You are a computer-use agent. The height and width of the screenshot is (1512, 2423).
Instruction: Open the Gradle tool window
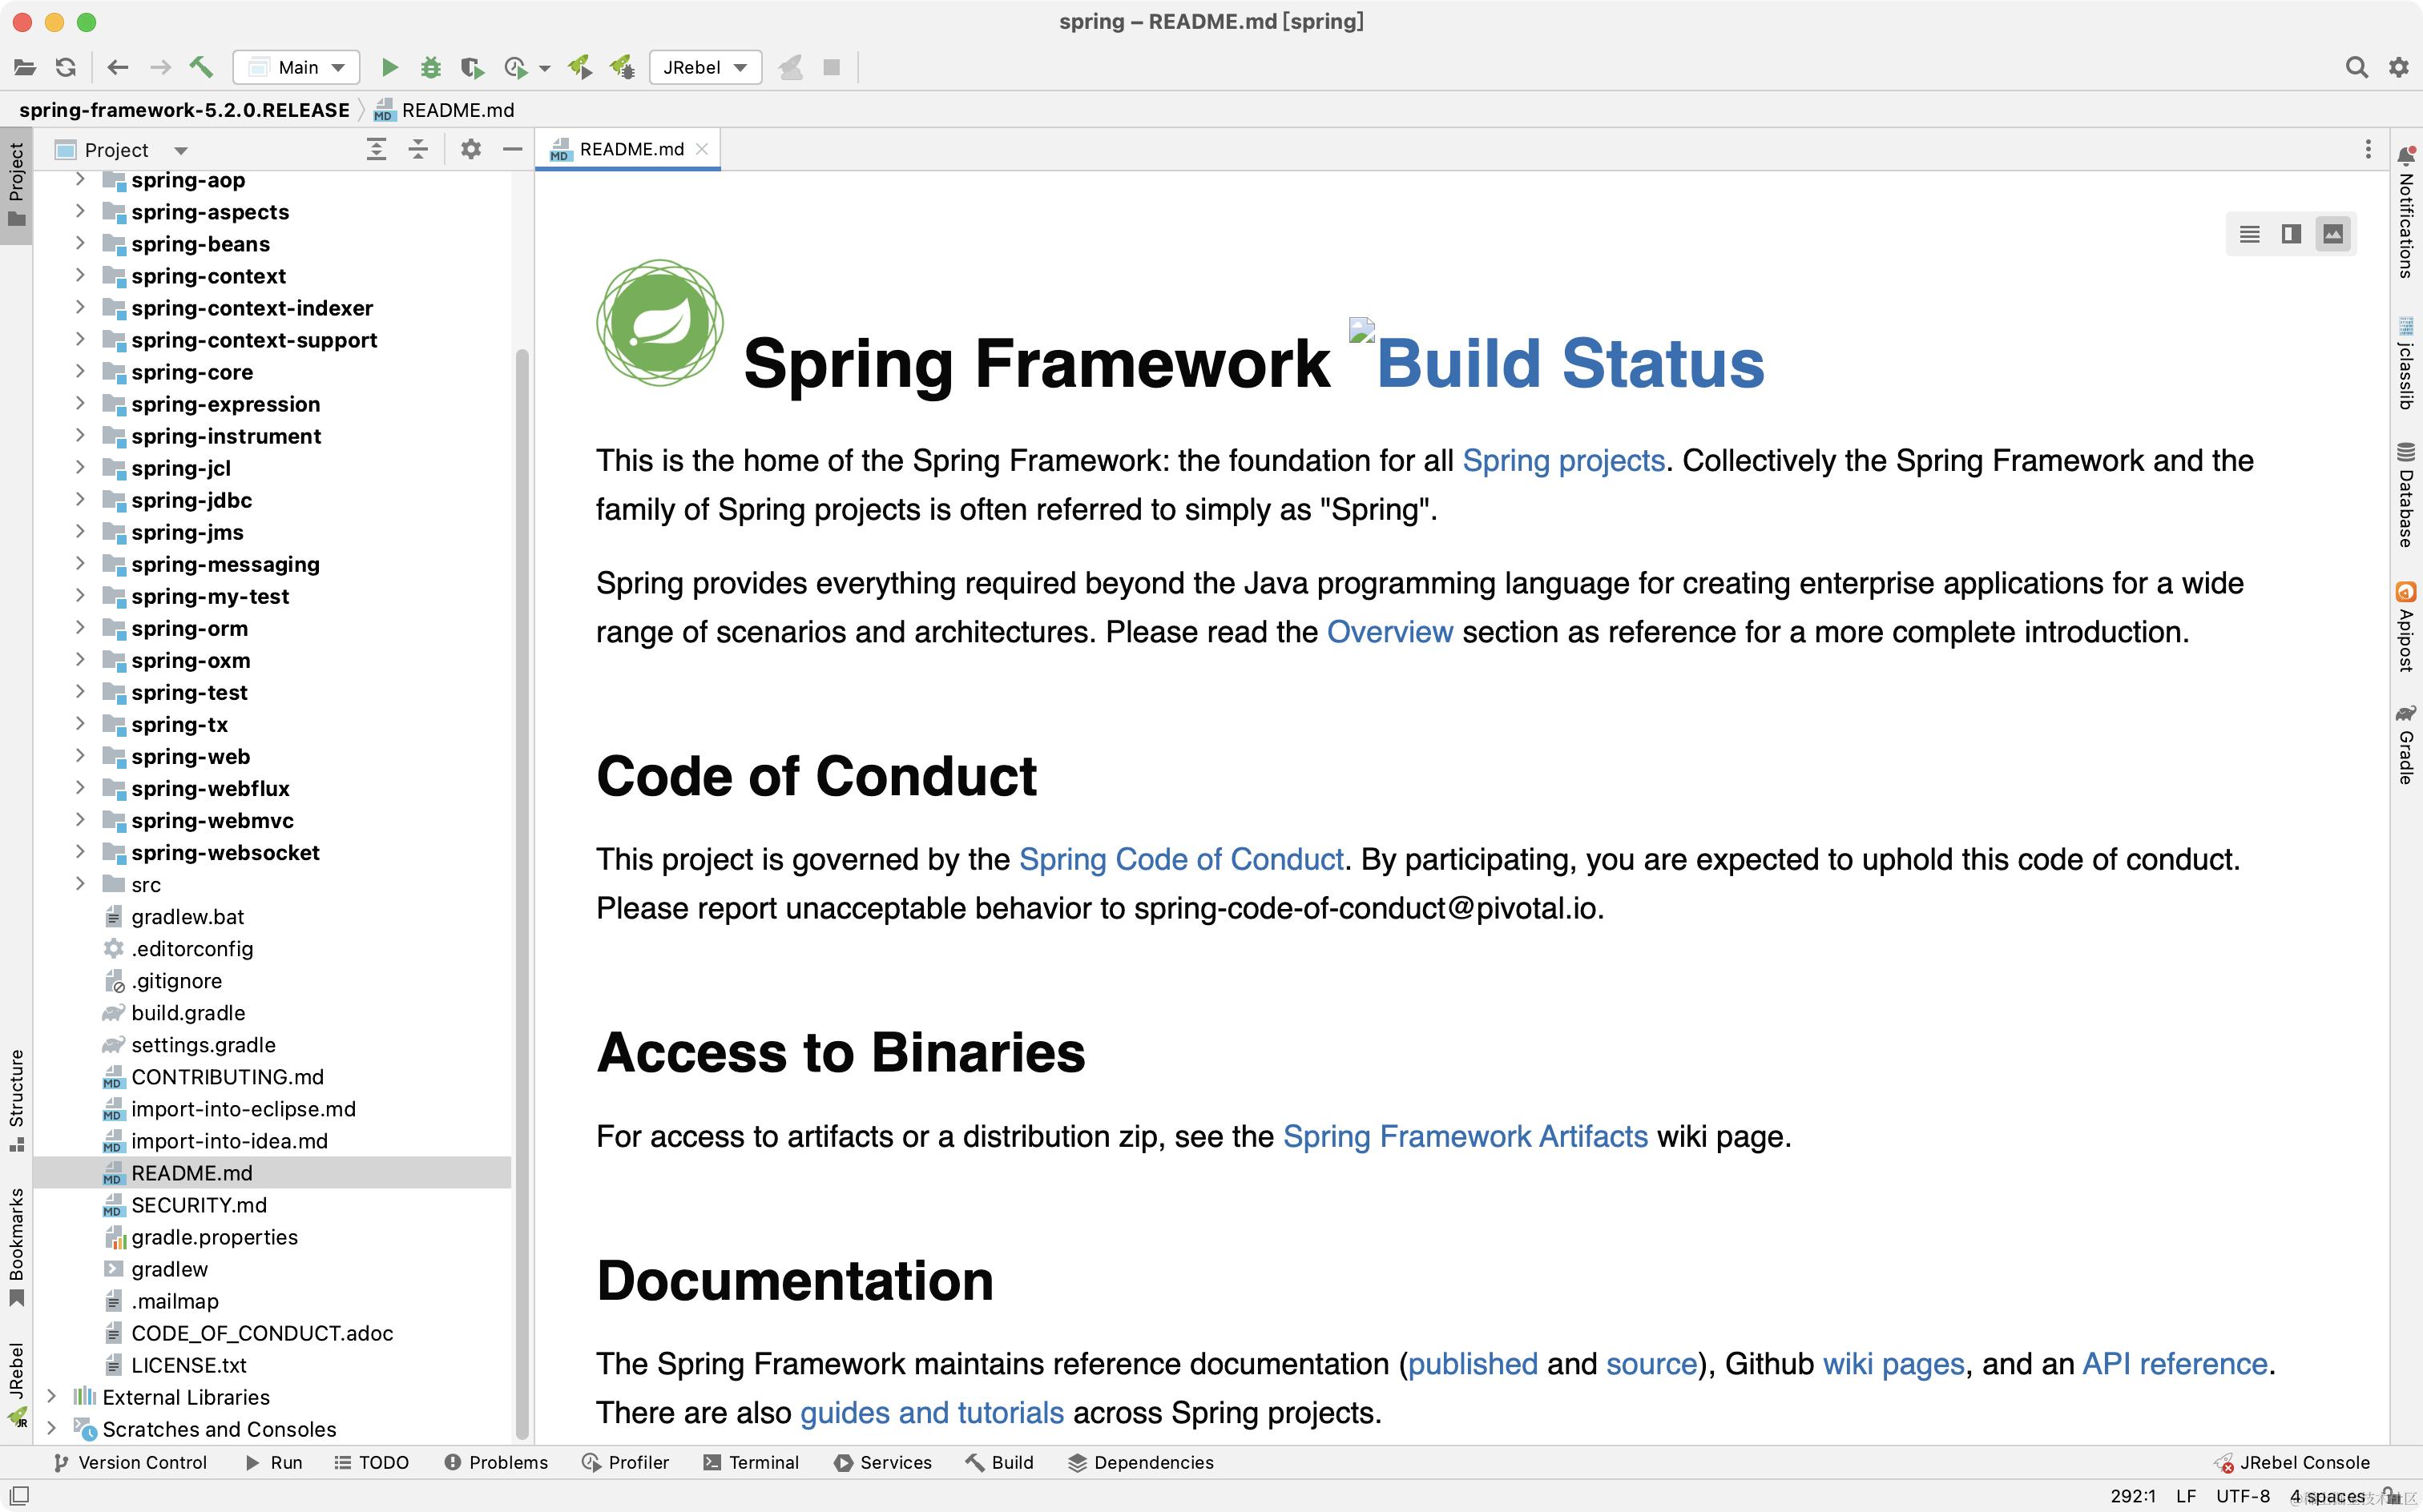click(2405, 744)
